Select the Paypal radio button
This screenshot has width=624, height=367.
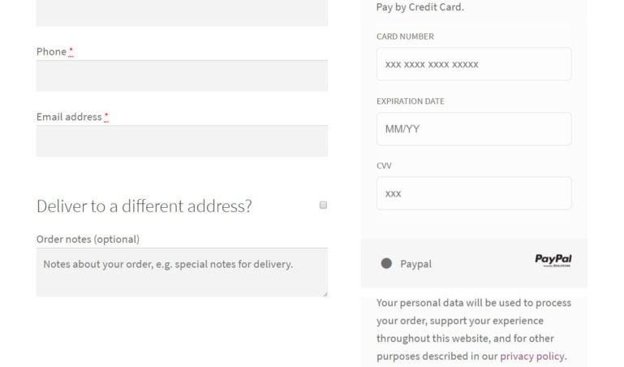pyautogui.click(x=386, y=263)
